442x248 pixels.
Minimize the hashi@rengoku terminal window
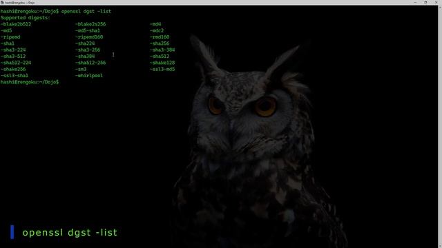(415, 2)
